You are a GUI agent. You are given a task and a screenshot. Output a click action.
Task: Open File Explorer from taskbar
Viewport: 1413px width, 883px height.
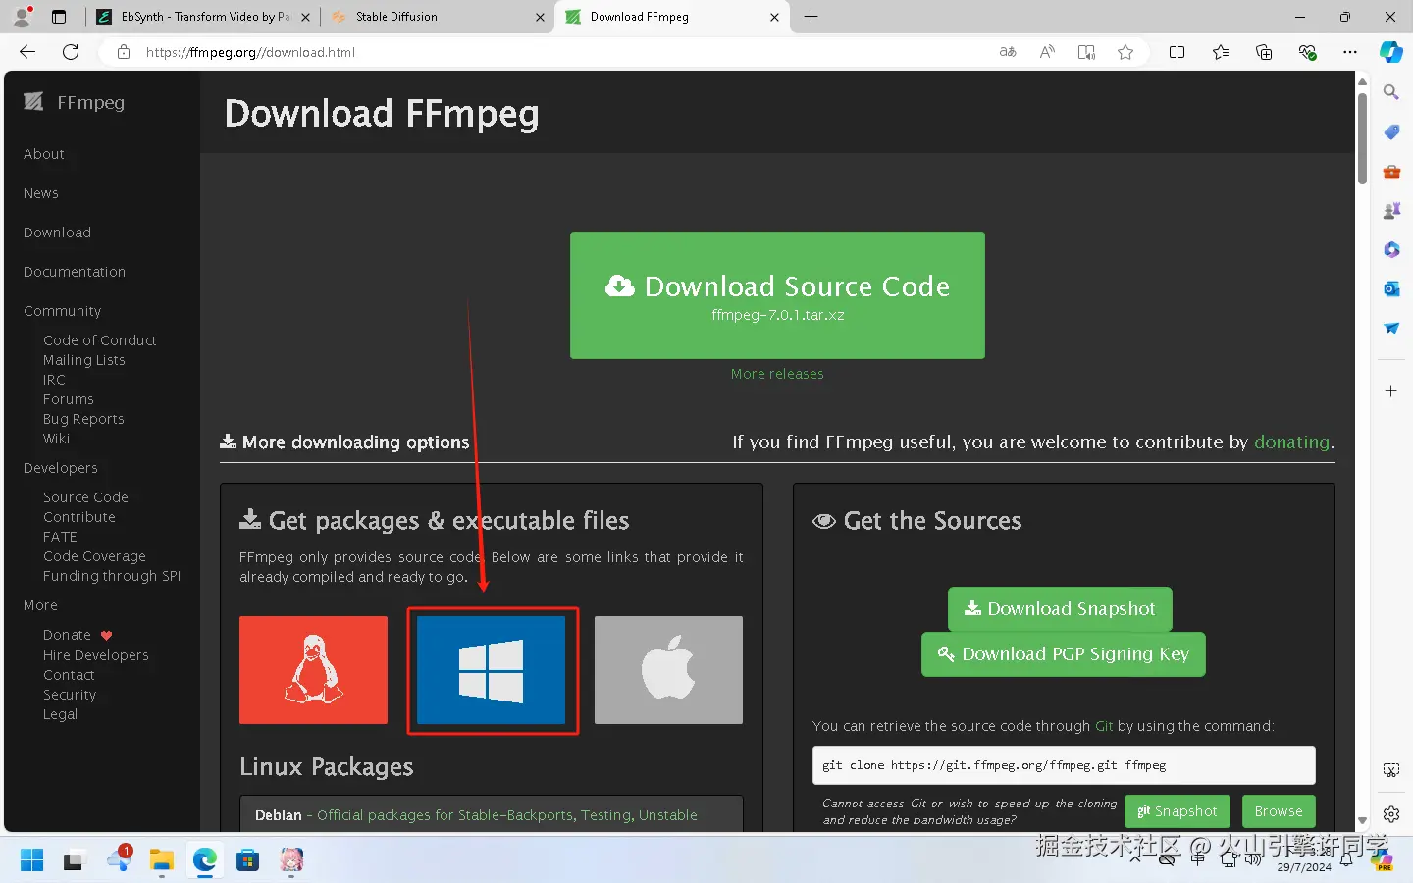tap(161, 860)
